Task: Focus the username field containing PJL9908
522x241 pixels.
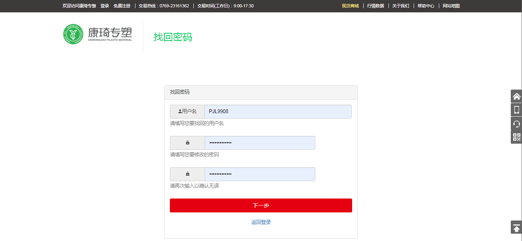Action: coord(277,111)
